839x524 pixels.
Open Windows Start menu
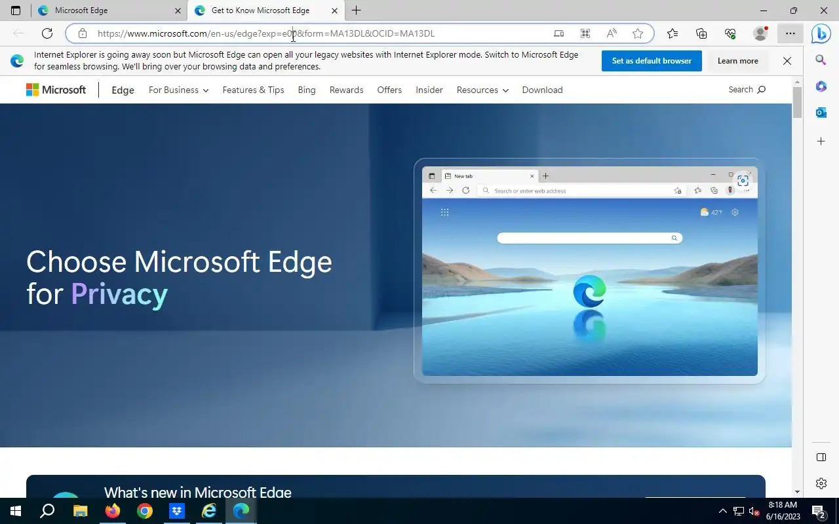tap(16, 511)
